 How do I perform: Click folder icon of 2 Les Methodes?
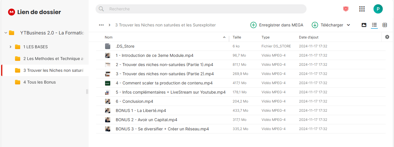coord(18,59)
